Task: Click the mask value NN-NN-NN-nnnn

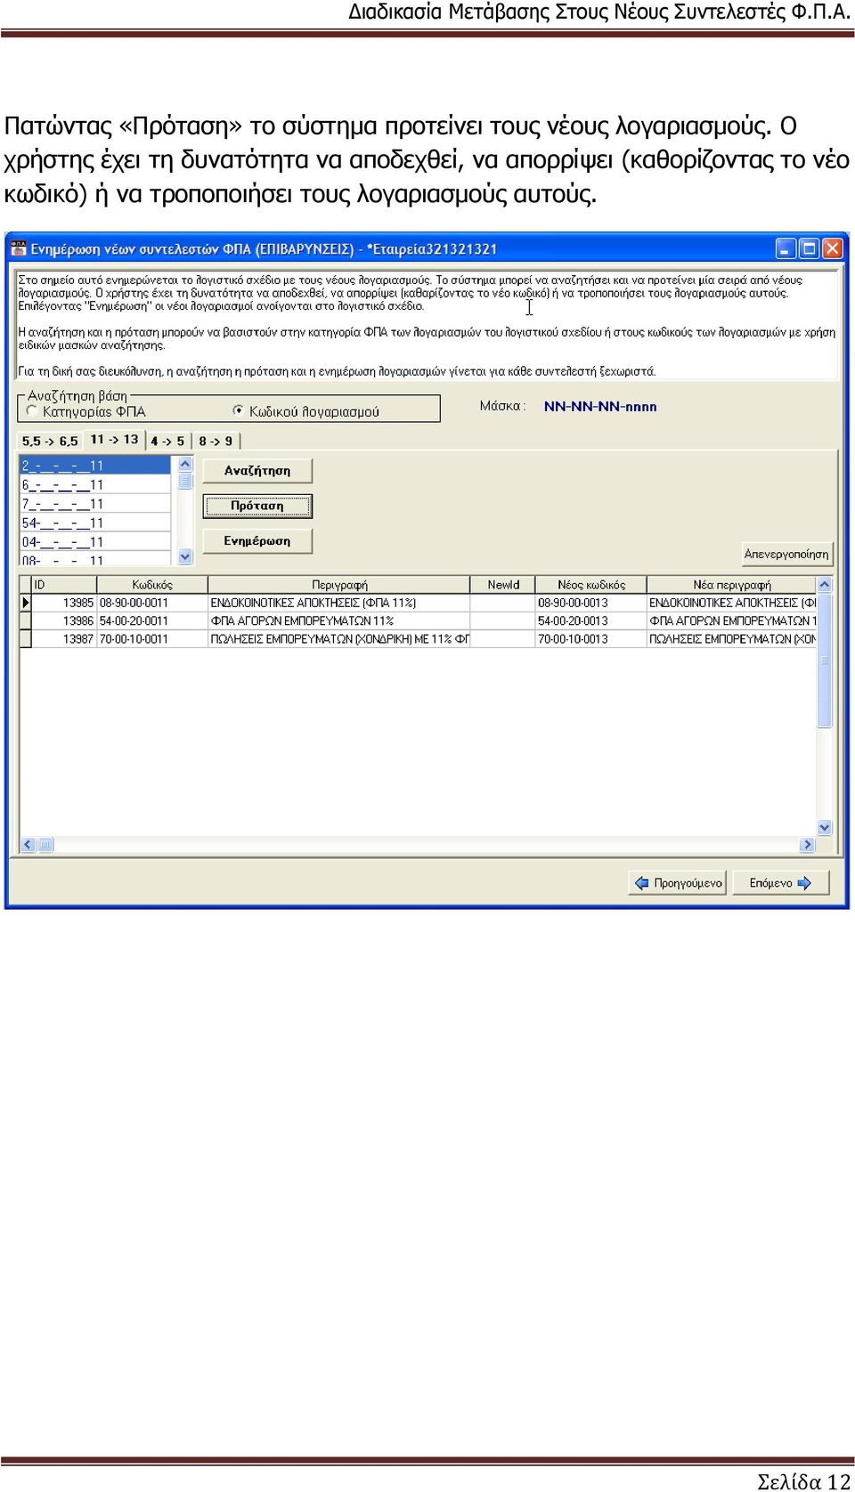Action: pos(600,407)
